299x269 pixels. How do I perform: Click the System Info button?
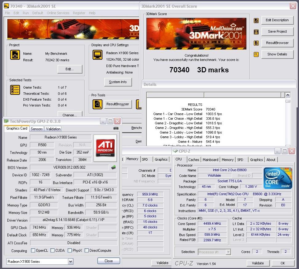[118, 82]
